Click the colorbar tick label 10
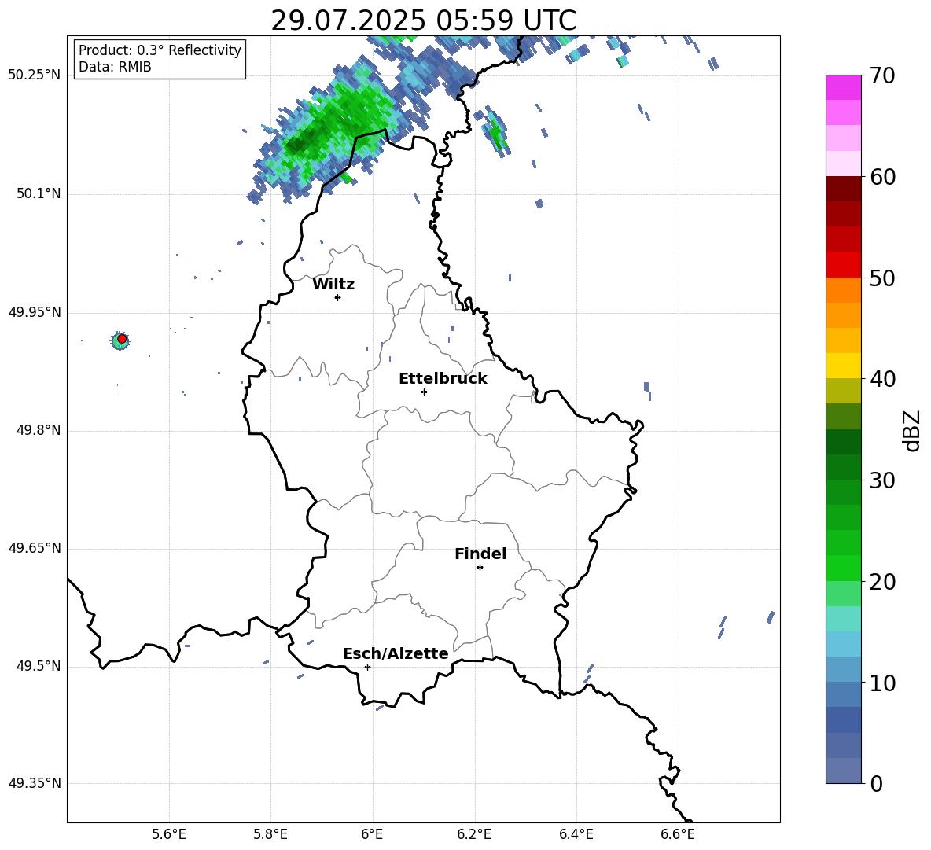Image resolution: width=931 pixels, height=850 pixels. tap(882, 683)
